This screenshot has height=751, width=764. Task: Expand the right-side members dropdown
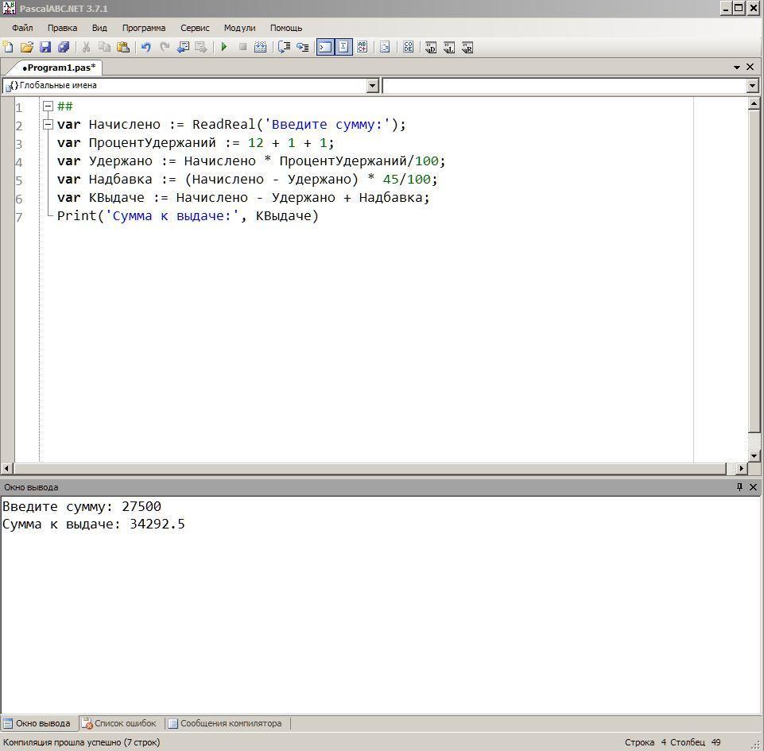pyautogui.click(x=752, y=86)
